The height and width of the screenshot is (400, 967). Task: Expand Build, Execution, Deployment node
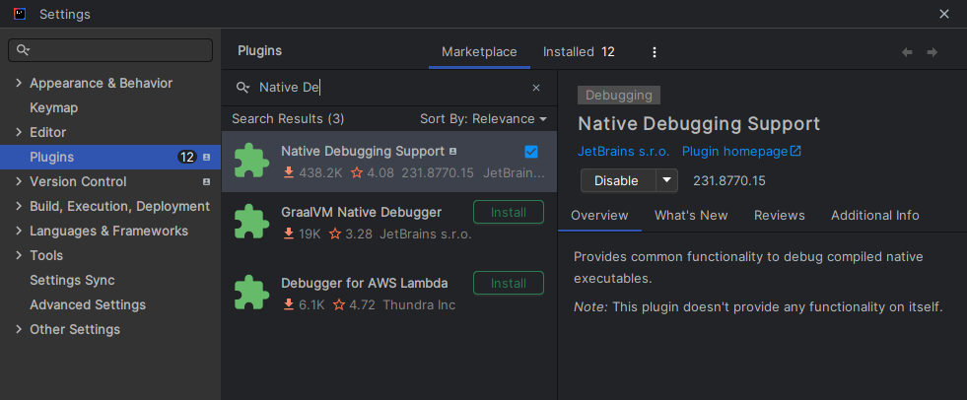(x=19, y=207)
